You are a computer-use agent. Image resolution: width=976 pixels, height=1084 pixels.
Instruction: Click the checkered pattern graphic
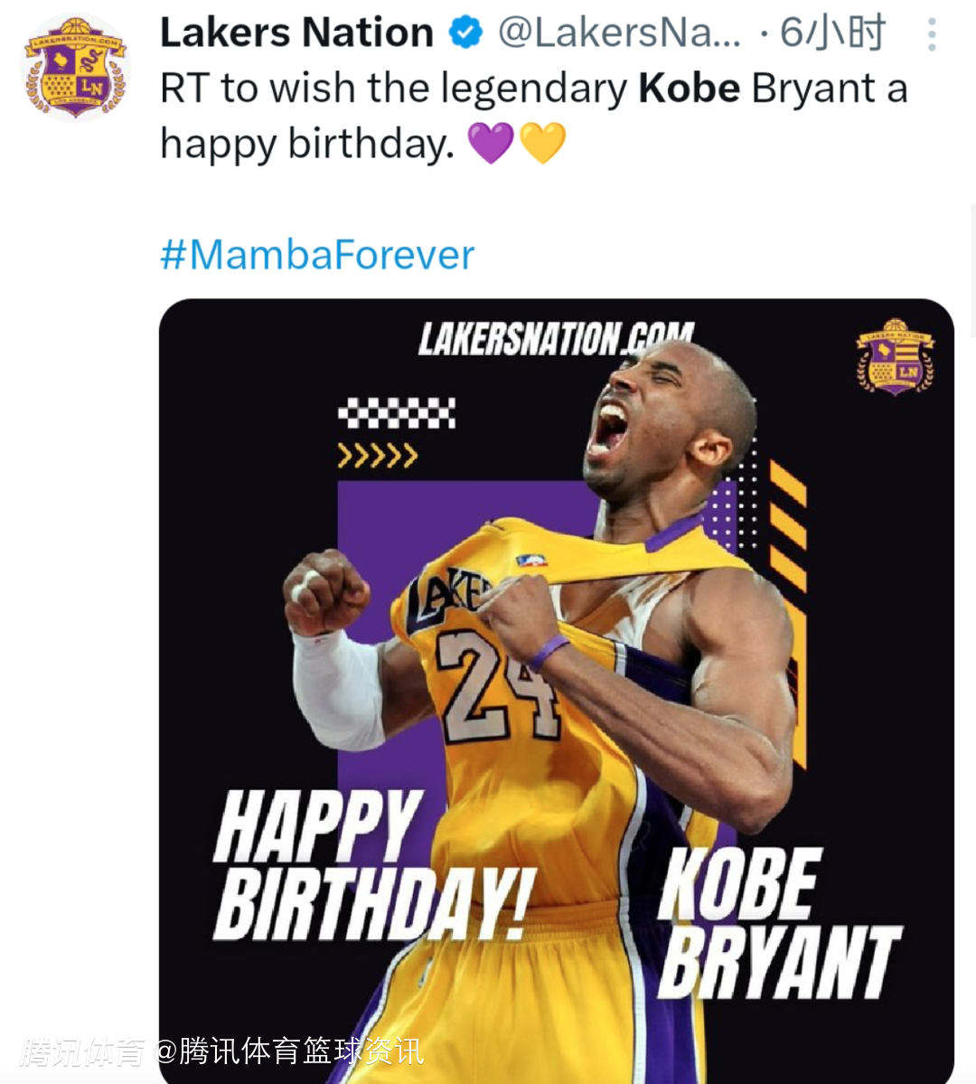pyautogui.click(x=397, y=413)
